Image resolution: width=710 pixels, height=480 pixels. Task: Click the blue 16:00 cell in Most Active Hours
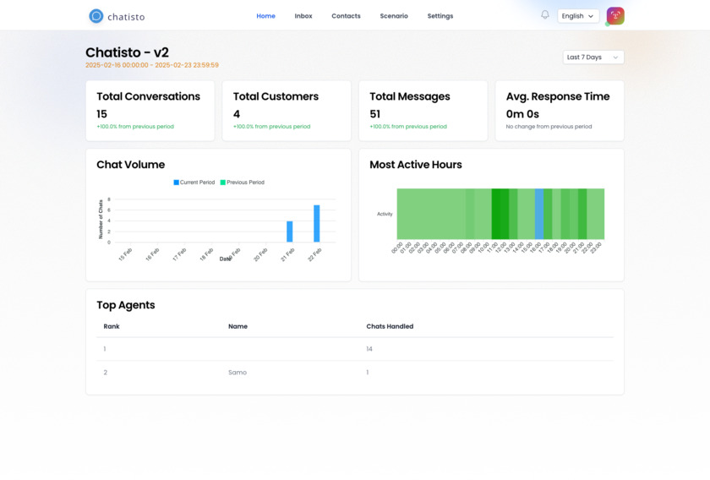[539, 214]
